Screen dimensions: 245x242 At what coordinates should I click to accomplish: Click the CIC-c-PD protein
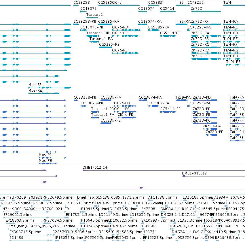point(125,106)
